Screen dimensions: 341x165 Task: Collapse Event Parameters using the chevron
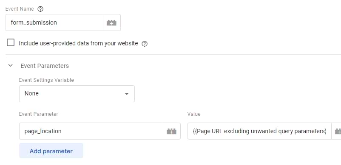click(11, 65)
